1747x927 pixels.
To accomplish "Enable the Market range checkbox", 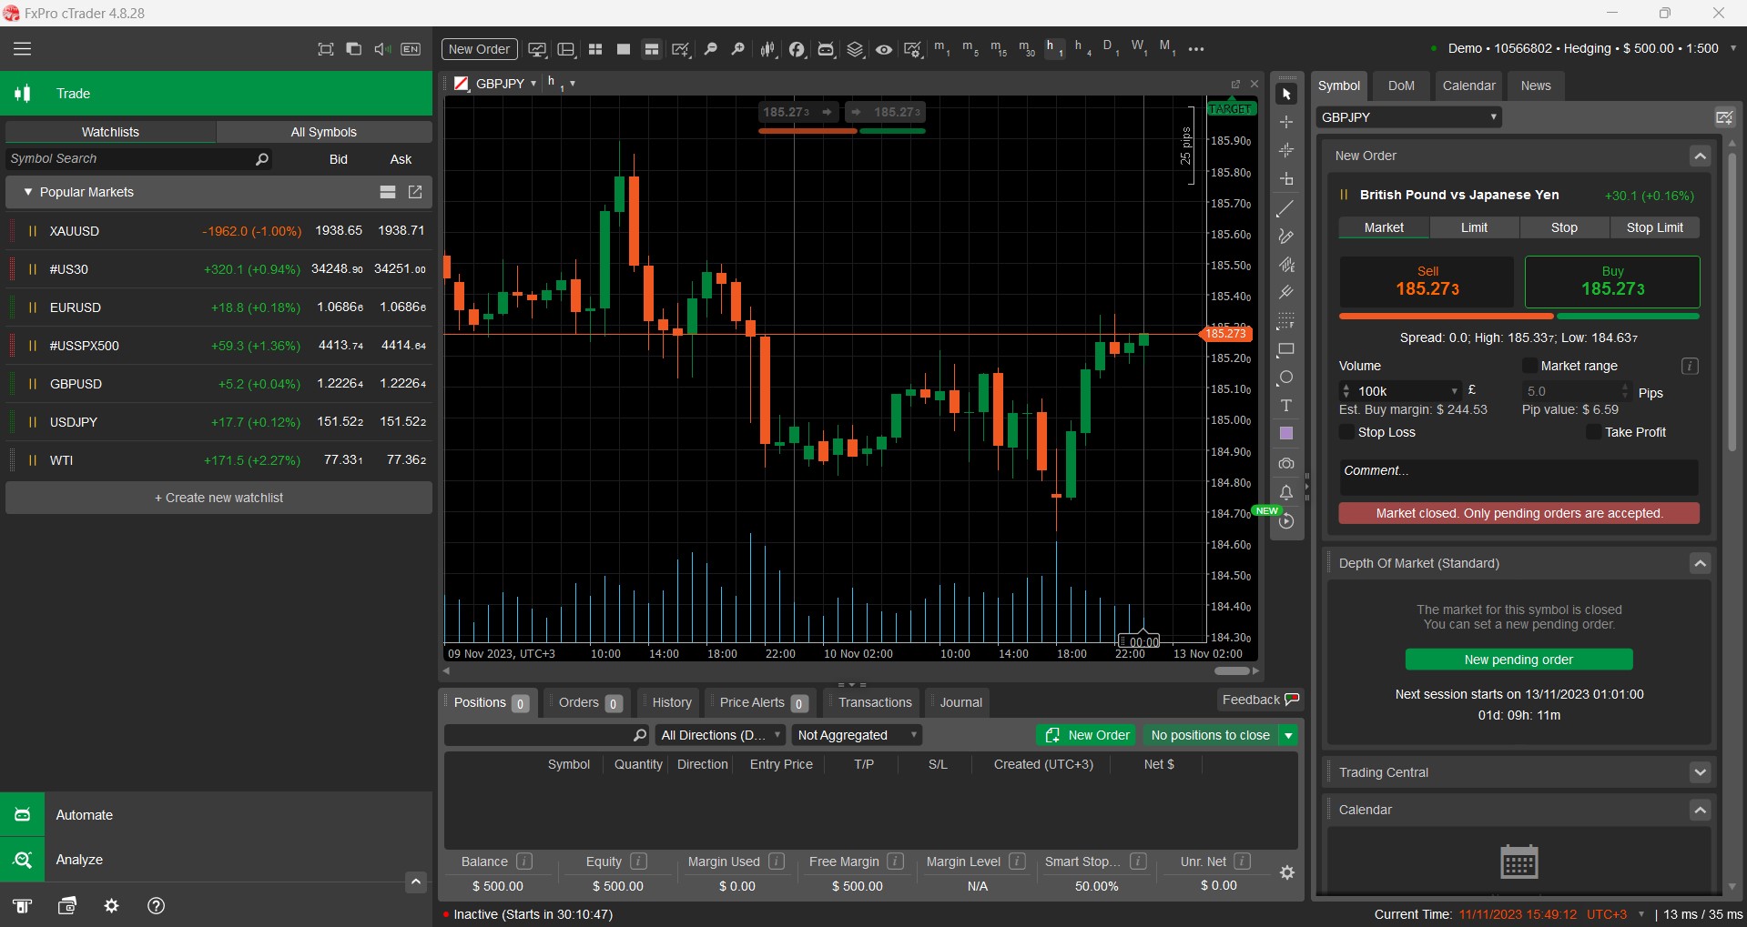I will click(1530, 366).
